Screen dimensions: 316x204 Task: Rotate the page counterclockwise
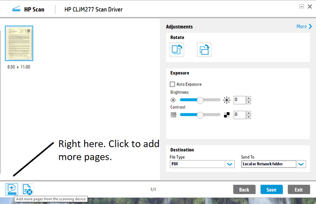coord(177,50)
